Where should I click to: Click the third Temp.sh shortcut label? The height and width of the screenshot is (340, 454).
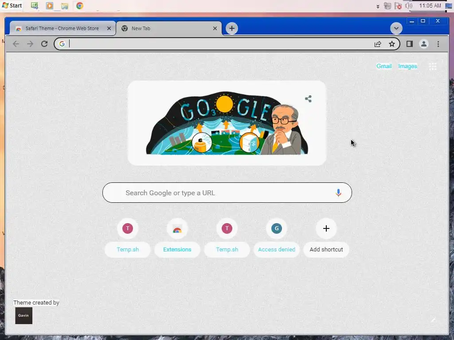[227, 250]
